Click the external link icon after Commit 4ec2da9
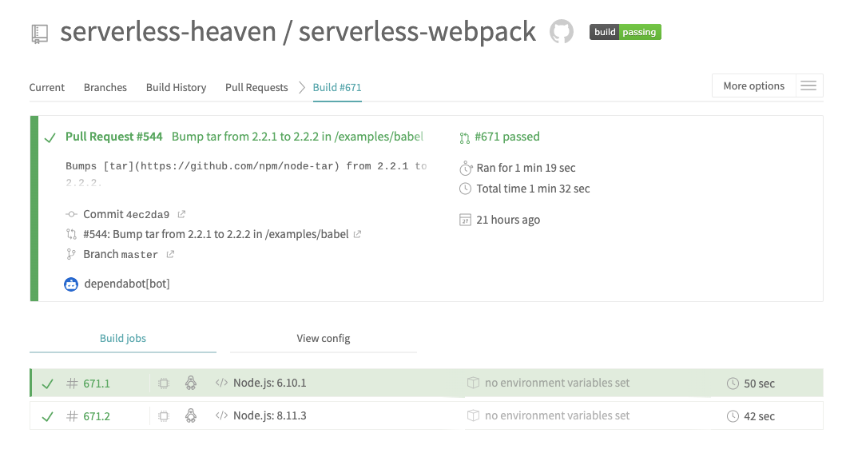The image size is (842, 453). (181, 214)
